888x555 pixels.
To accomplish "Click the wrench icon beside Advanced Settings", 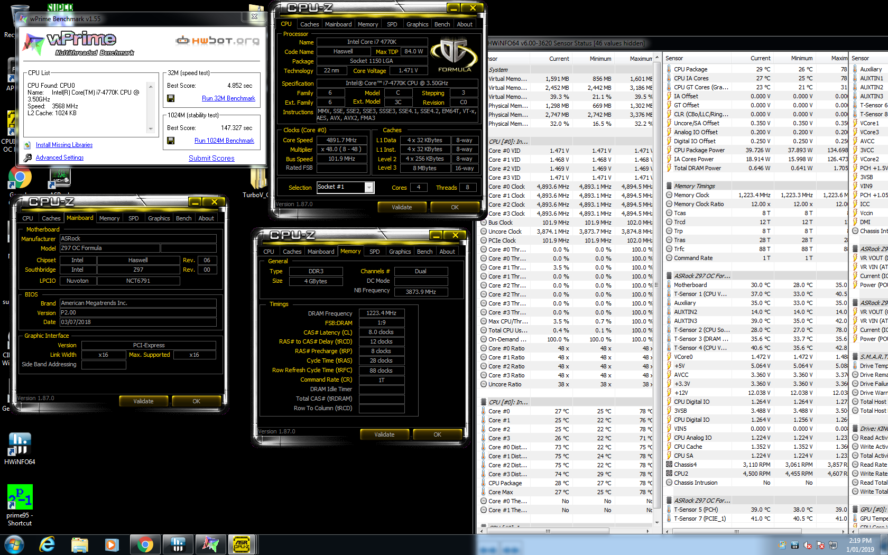I will click(x=27, y=158).
